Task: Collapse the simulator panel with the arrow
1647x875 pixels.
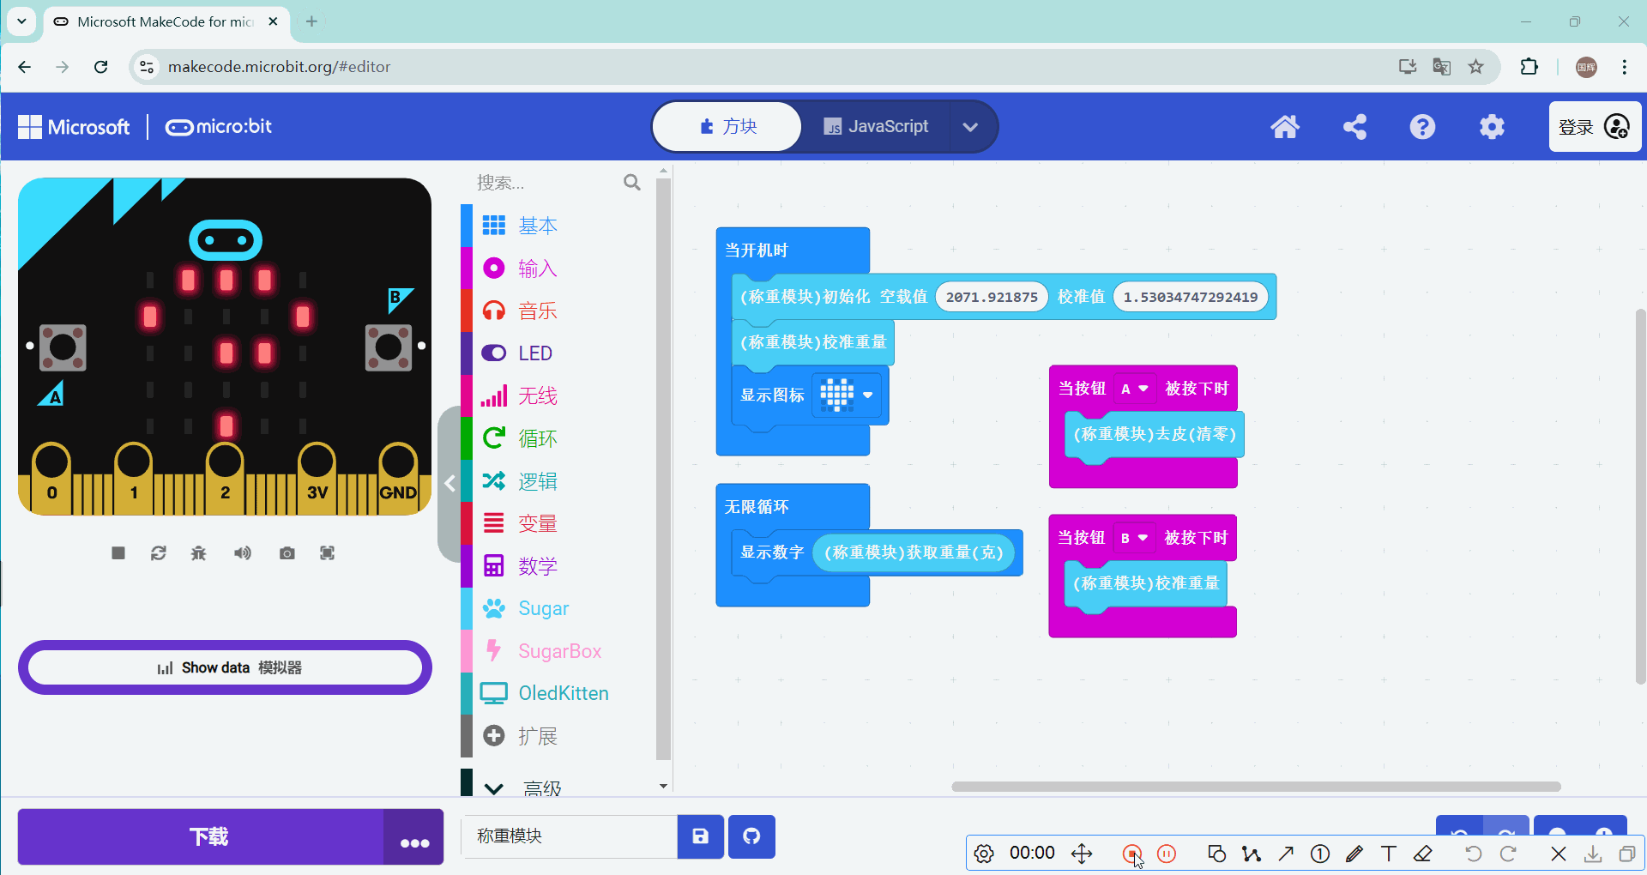Action: 449,483
